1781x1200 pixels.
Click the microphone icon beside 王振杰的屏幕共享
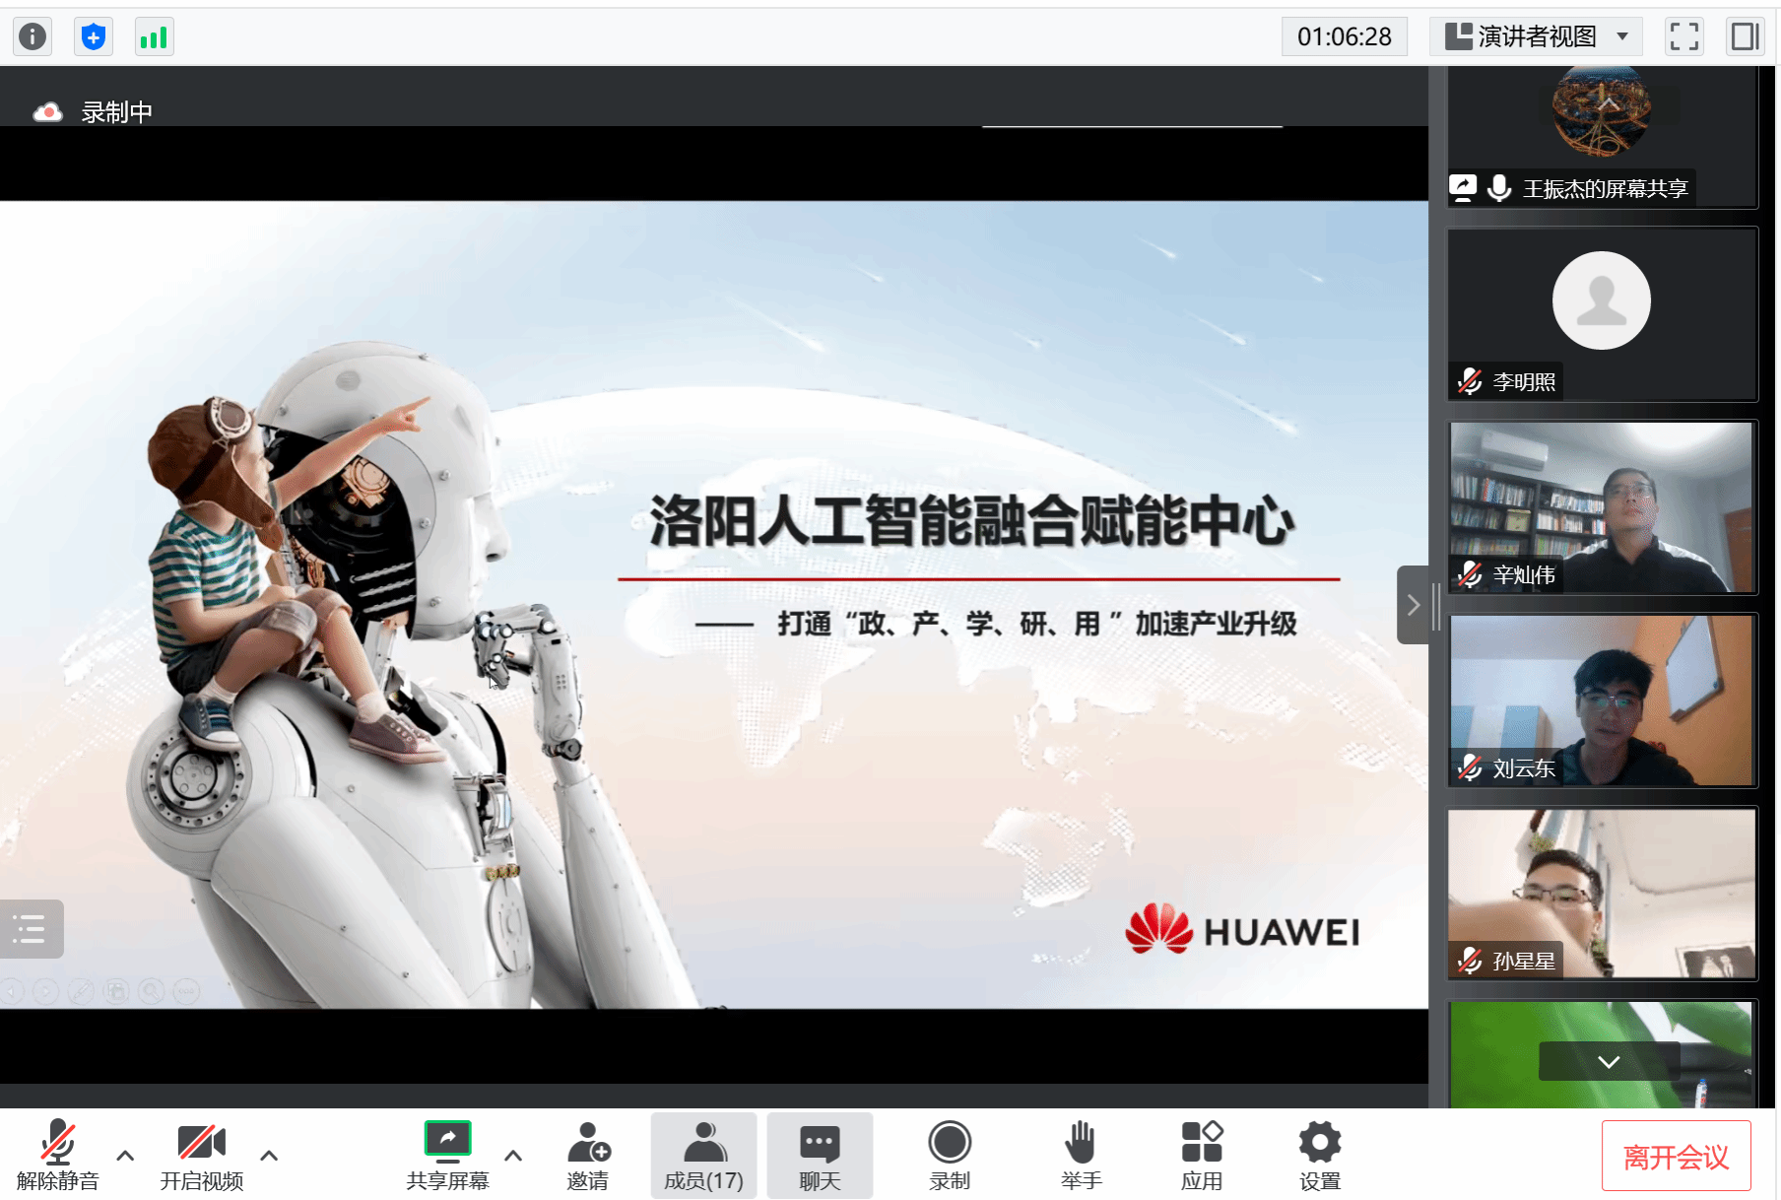coord(1499,187)
